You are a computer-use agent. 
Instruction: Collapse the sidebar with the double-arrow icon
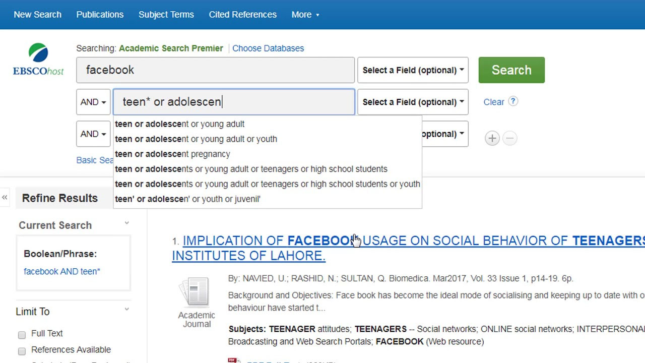(x=5, y=198)
